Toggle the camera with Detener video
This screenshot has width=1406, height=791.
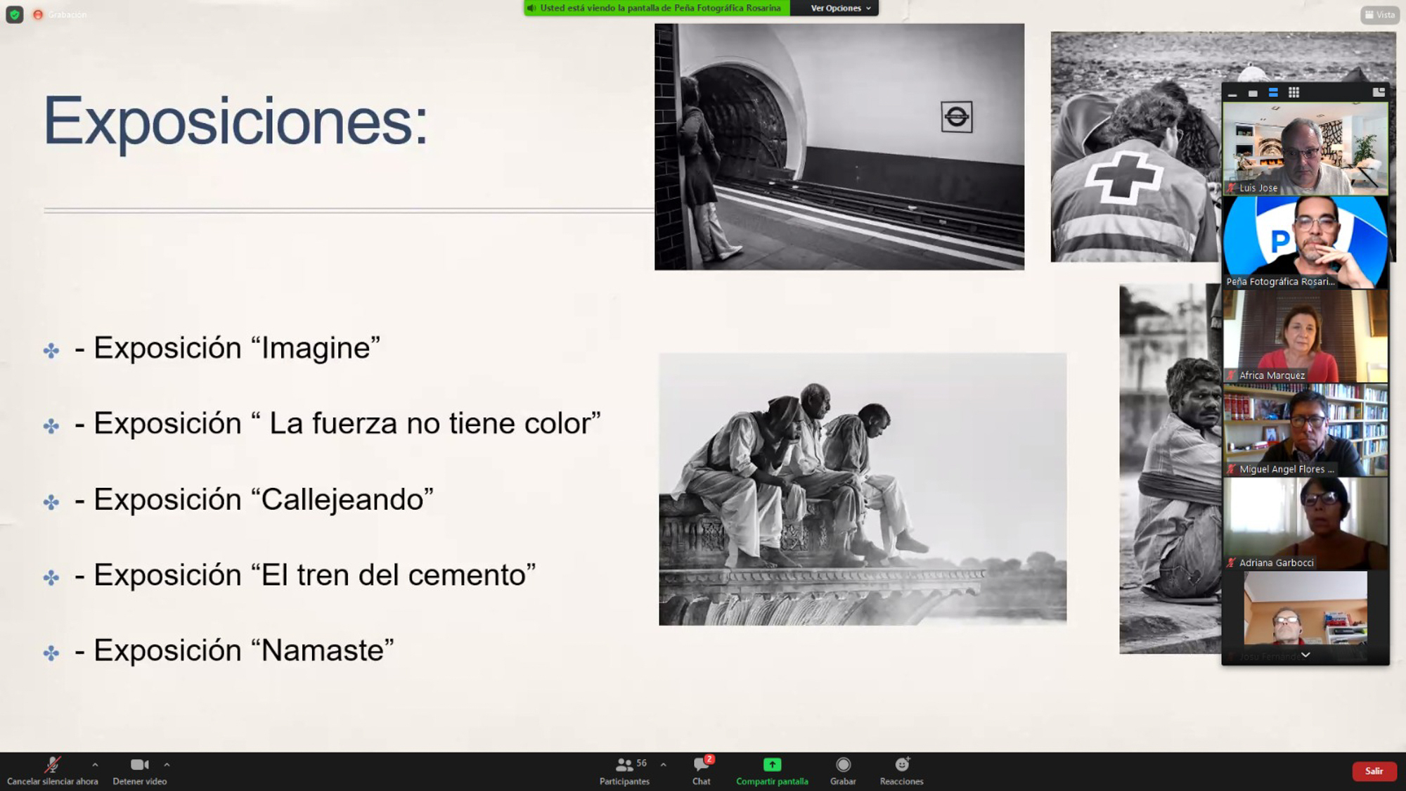[139, 771]
